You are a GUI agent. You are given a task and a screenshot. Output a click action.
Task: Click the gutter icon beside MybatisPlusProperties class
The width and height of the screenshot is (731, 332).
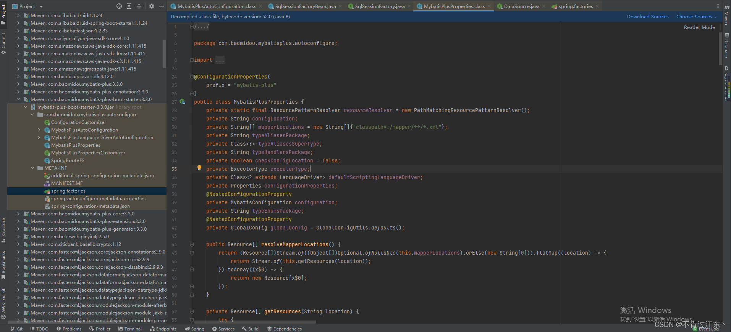coord(182,102)
